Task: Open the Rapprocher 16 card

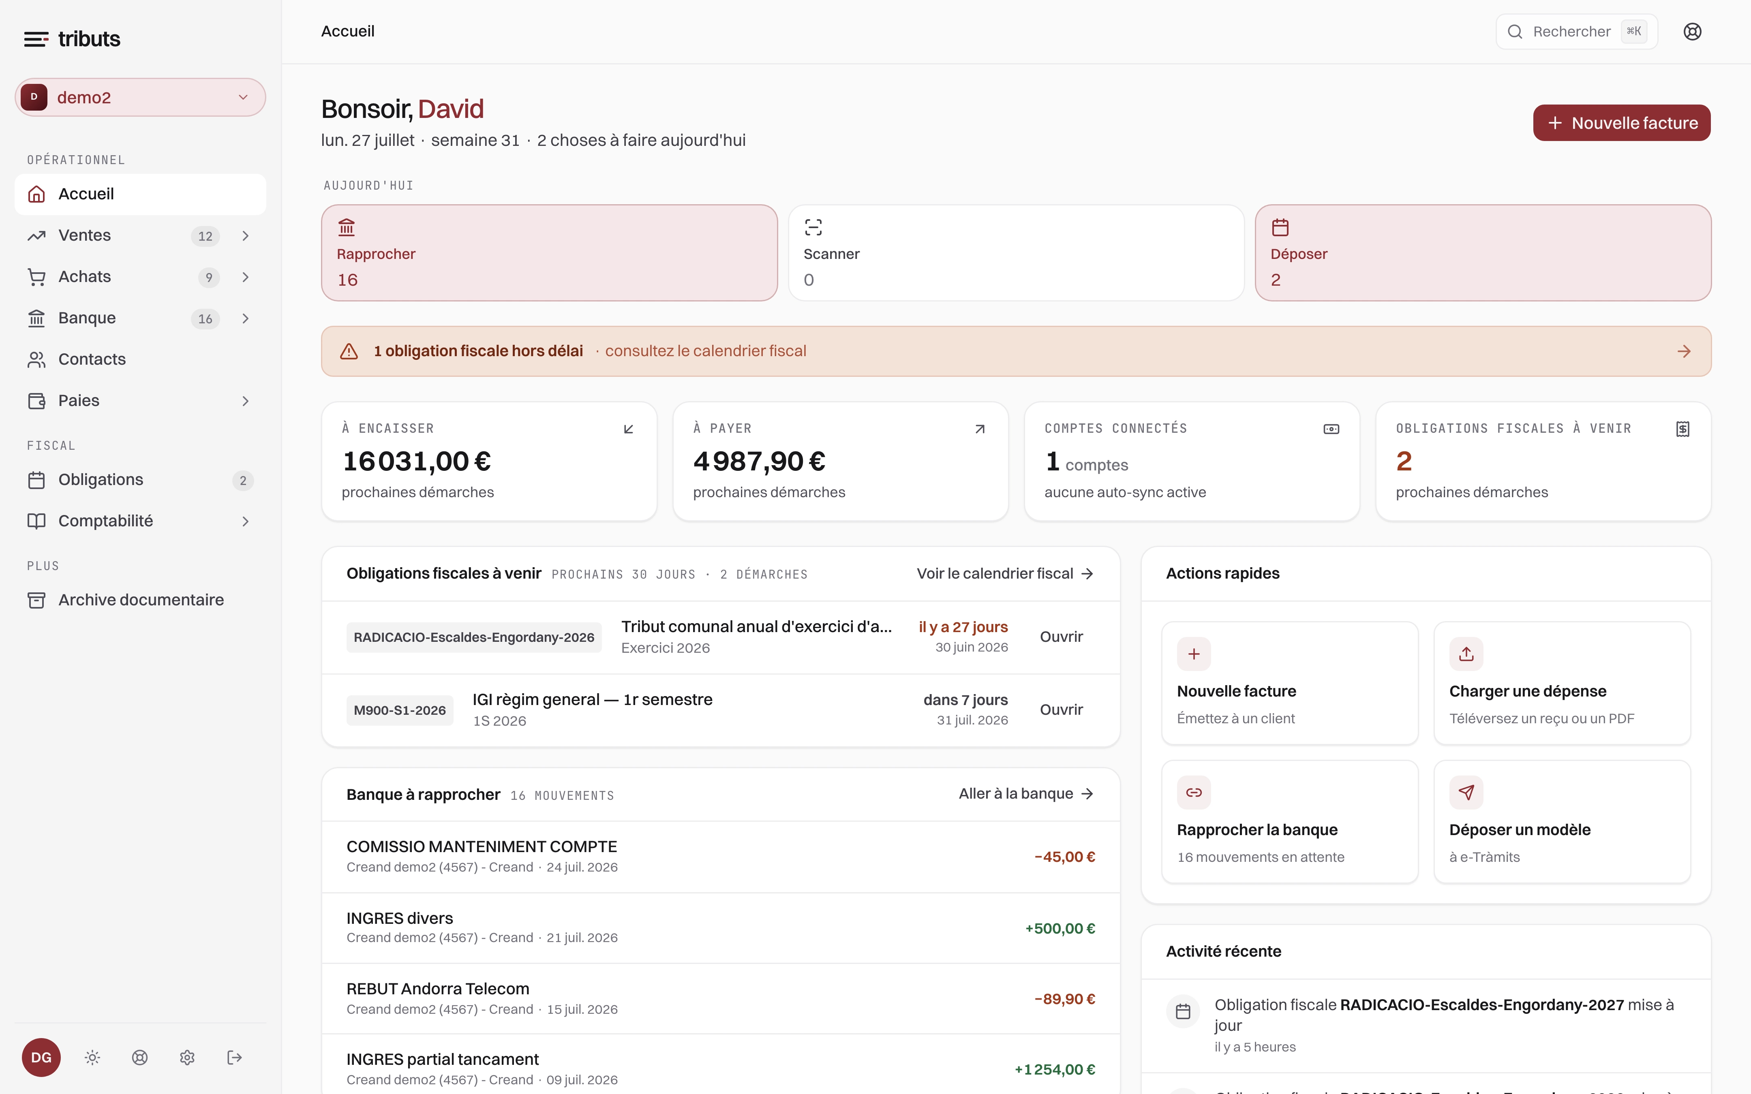Action: point(549,252)
